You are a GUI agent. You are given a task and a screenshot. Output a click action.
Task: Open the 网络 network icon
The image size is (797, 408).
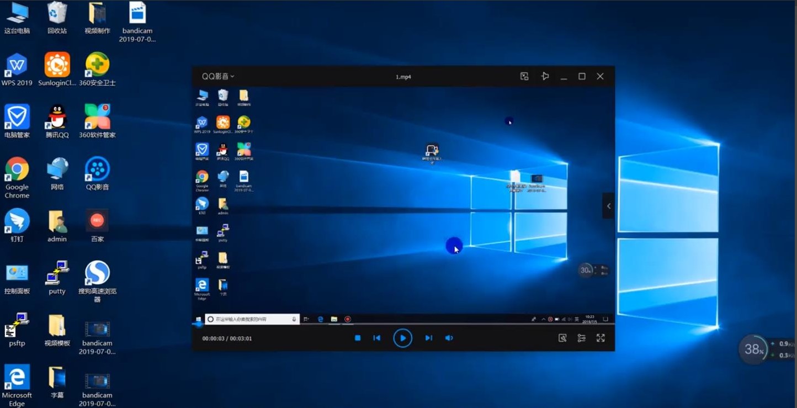[x=57, y=174]
